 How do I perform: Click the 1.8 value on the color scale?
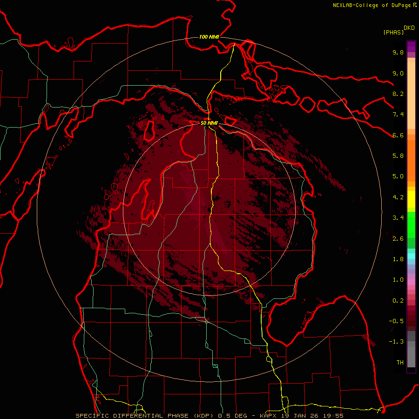click(398, 259)
